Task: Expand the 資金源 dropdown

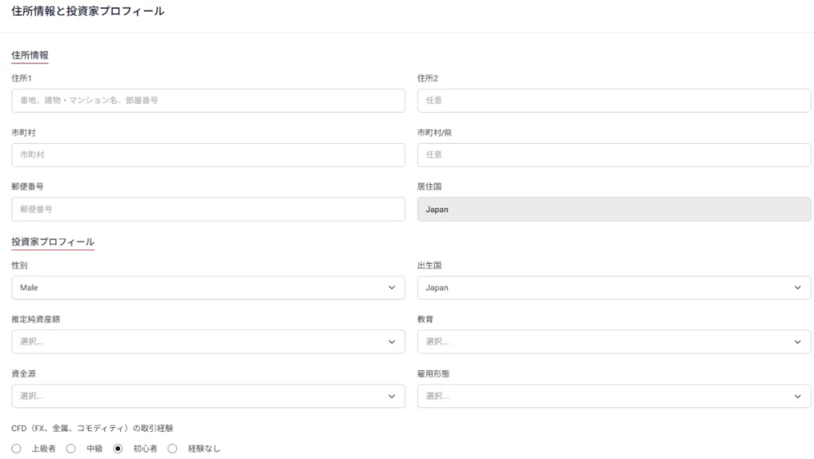Action: [207, 395]
